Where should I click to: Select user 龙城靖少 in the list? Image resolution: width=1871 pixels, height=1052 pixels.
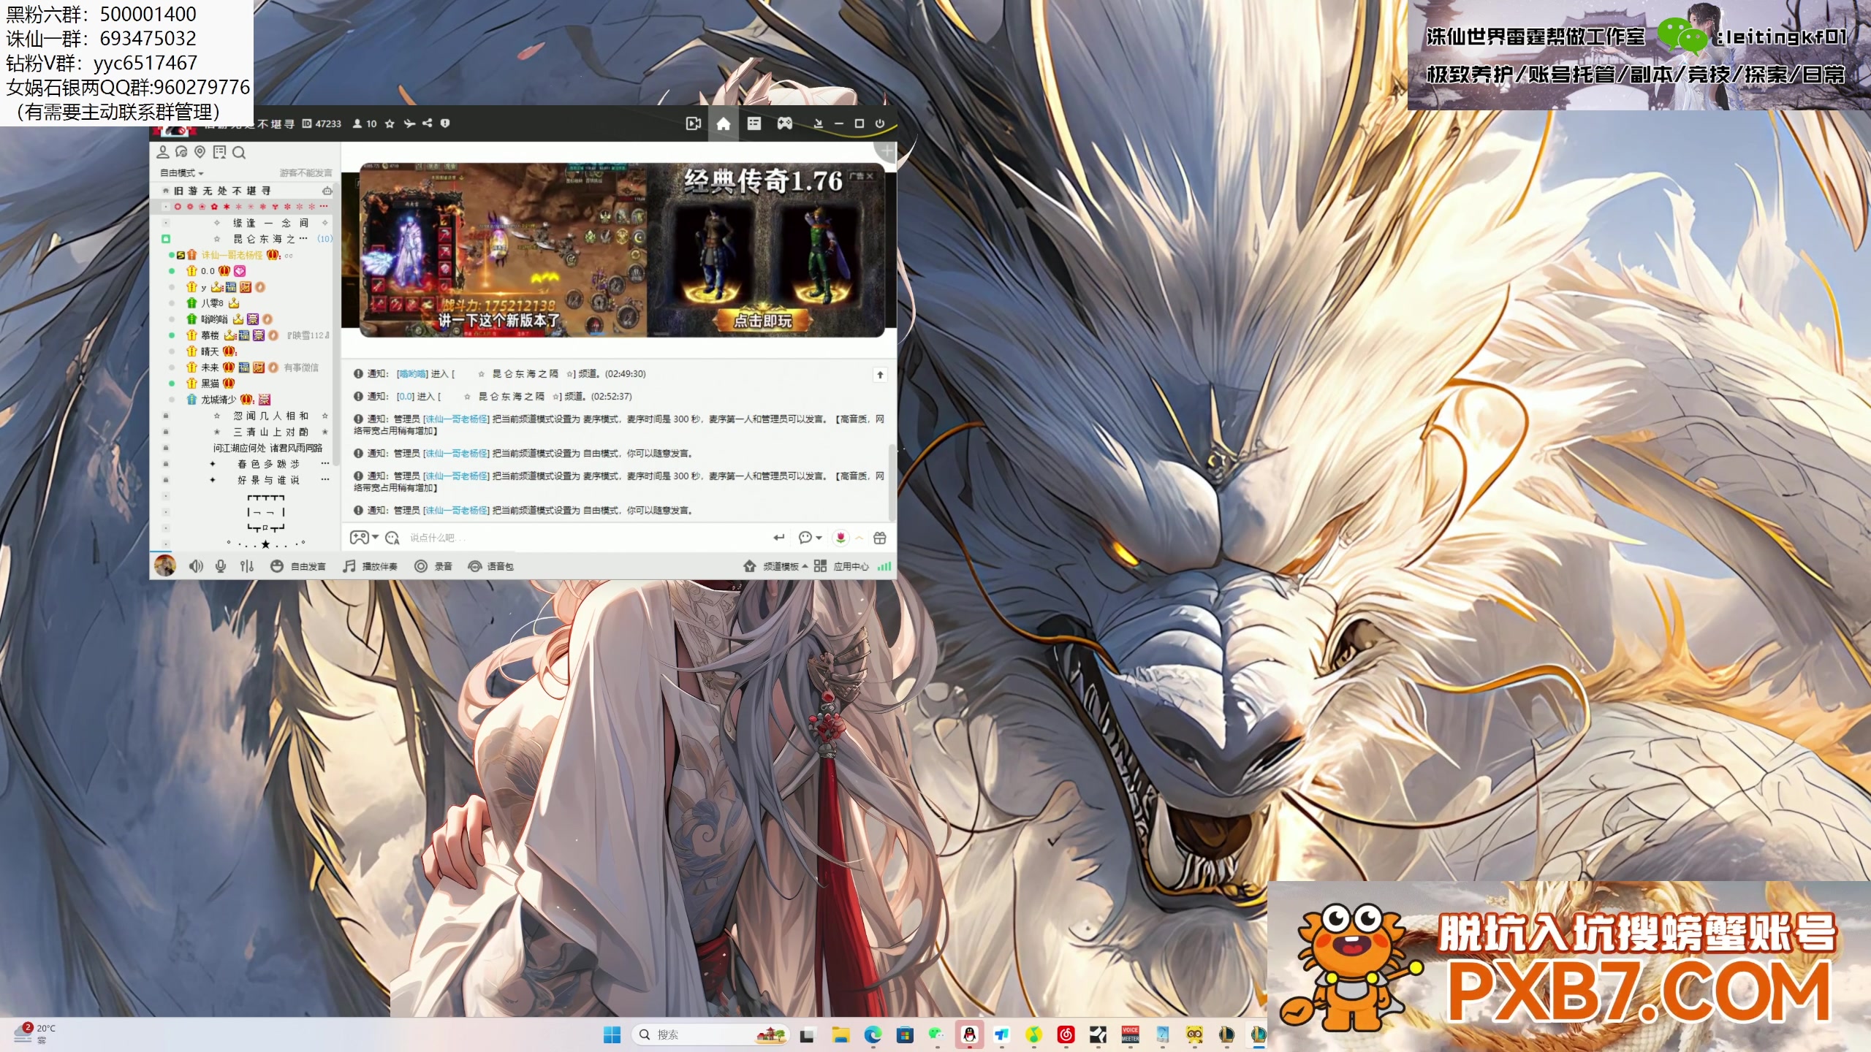click(219, 400)
